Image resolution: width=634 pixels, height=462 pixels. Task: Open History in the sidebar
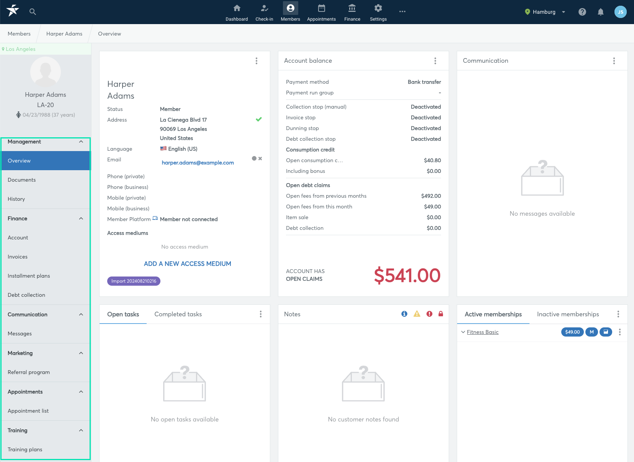click(x=46, y=199)
